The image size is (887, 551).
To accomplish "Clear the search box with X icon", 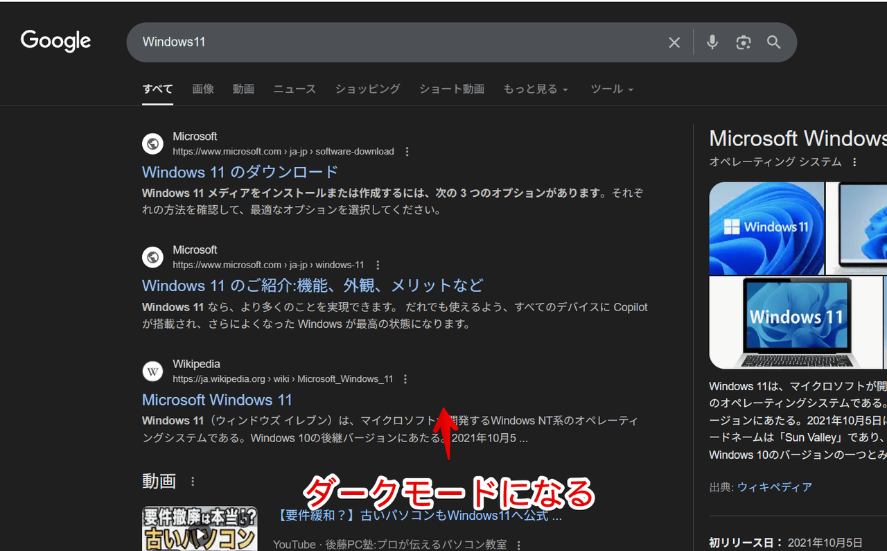I will point(674,42).
